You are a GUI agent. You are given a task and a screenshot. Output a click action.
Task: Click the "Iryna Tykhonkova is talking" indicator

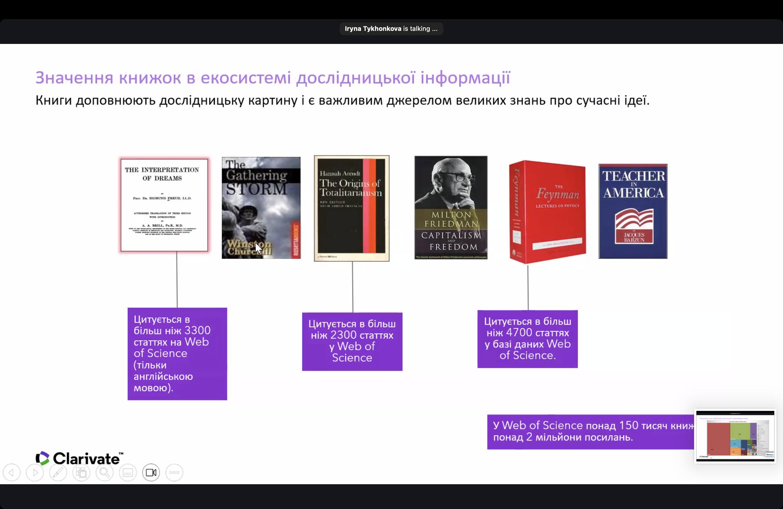coord(391,29)
